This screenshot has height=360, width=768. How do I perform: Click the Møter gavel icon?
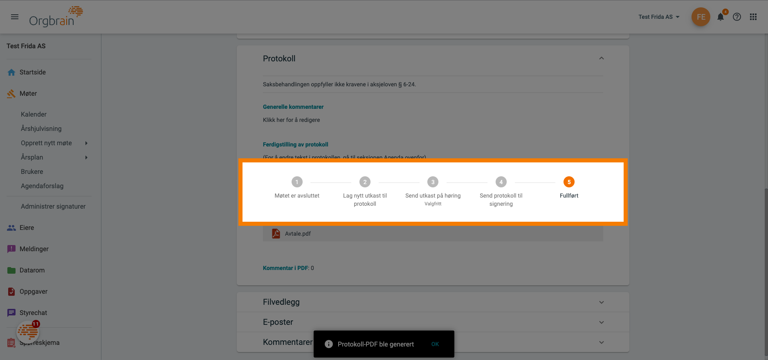(x=11, y=94)
